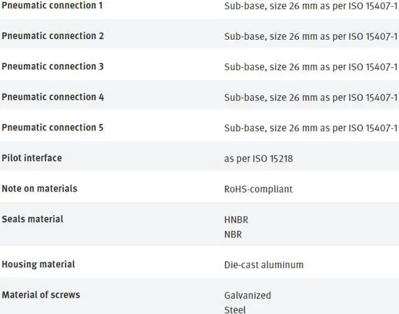
Task: Click the 'Seals material' label
Action: [x=32, y=219]
